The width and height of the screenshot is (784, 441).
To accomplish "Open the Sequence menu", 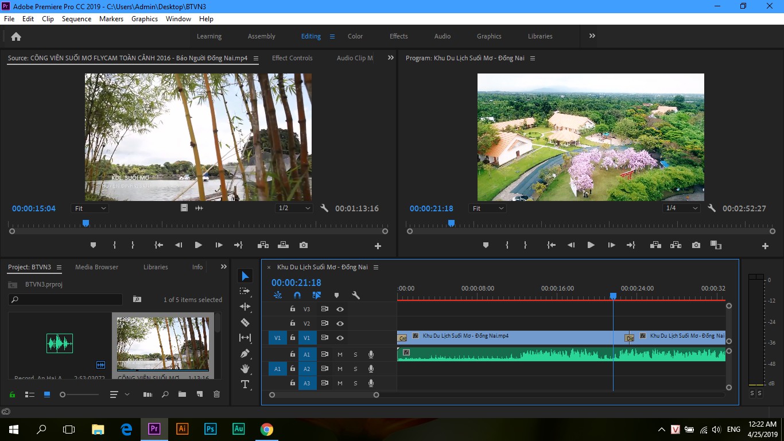I will pos(76,19).
